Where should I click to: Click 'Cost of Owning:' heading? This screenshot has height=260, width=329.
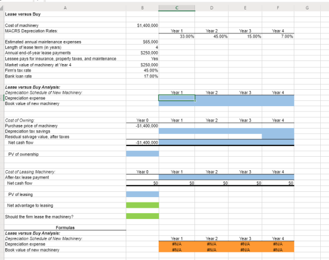(x=20, y=120)
